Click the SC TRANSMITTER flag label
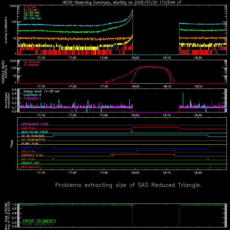This screenshot has width=230, height=230. coord(33,140)
